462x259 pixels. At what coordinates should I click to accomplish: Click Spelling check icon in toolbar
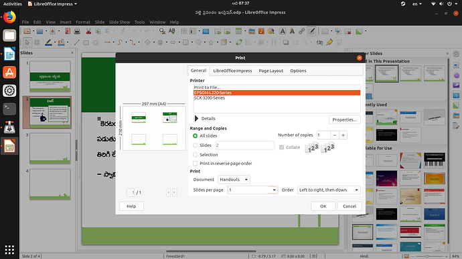172,31
